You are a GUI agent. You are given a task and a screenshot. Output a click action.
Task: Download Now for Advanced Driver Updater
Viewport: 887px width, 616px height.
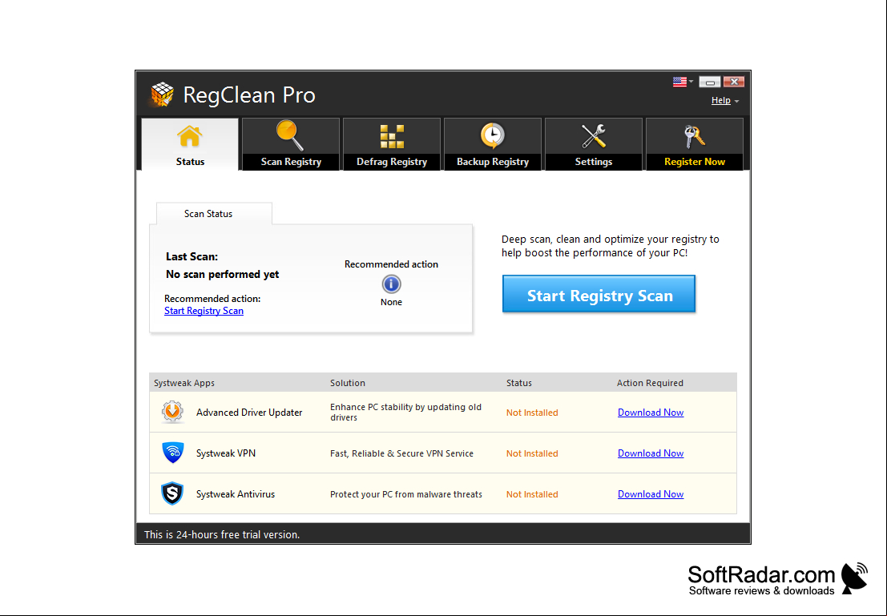click(651, 413)
